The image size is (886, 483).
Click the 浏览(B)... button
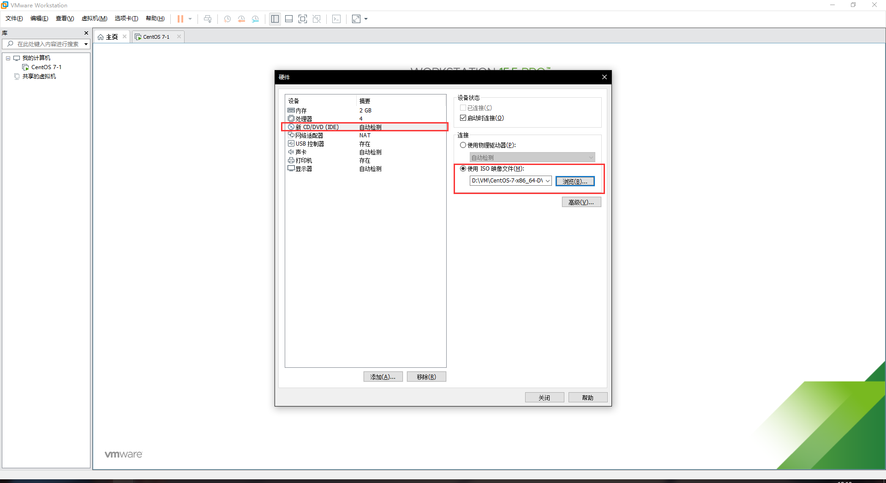tap(575, 181)
